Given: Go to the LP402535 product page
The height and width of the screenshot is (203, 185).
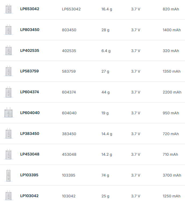Looking at the screenshot, I should tap(29, 50).
